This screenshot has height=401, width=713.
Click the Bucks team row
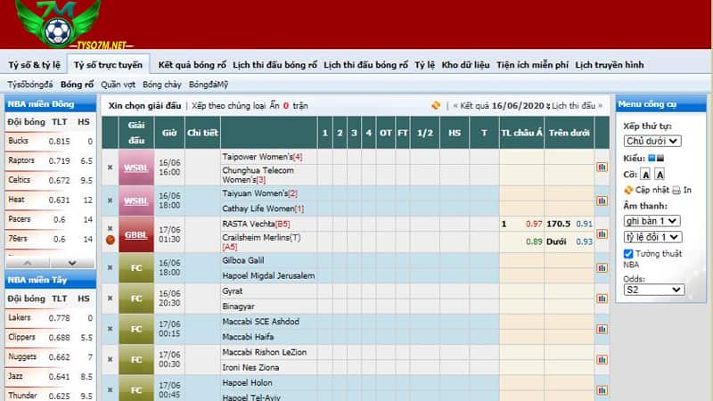pyautogui.click(x=50, y=141)
